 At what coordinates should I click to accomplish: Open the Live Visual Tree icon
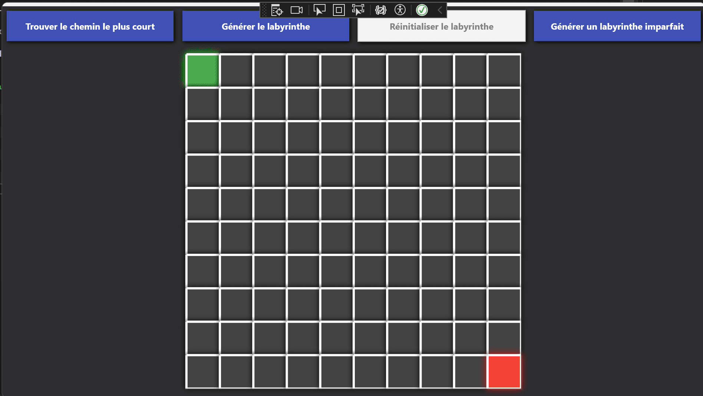[277, 10]
